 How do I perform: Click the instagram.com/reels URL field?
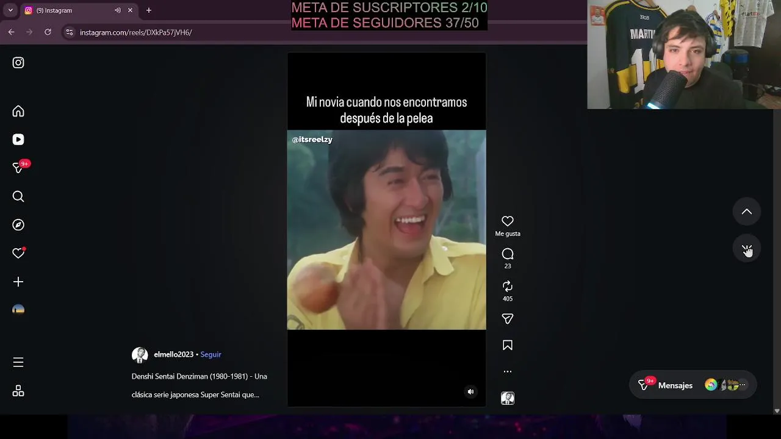coord(135,32)
